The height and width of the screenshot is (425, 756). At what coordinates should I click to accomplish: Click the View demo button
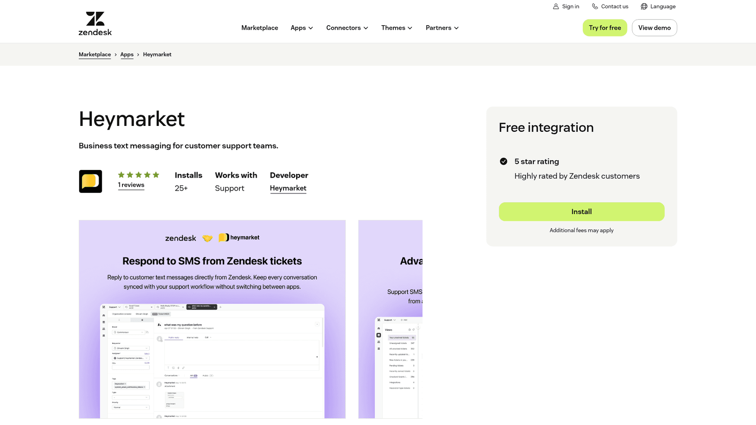point(654,28)
